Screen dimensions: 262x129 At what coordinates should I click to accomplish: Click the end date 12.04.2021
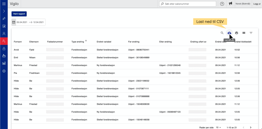pos(38,22)
